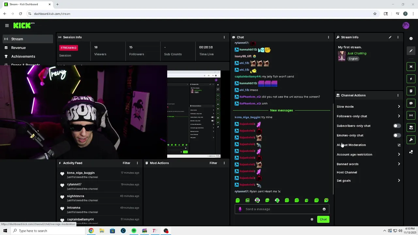Click the lightning bolt icon in right sidebar
This screenshot has height=235, width=418.
[411, 79]
